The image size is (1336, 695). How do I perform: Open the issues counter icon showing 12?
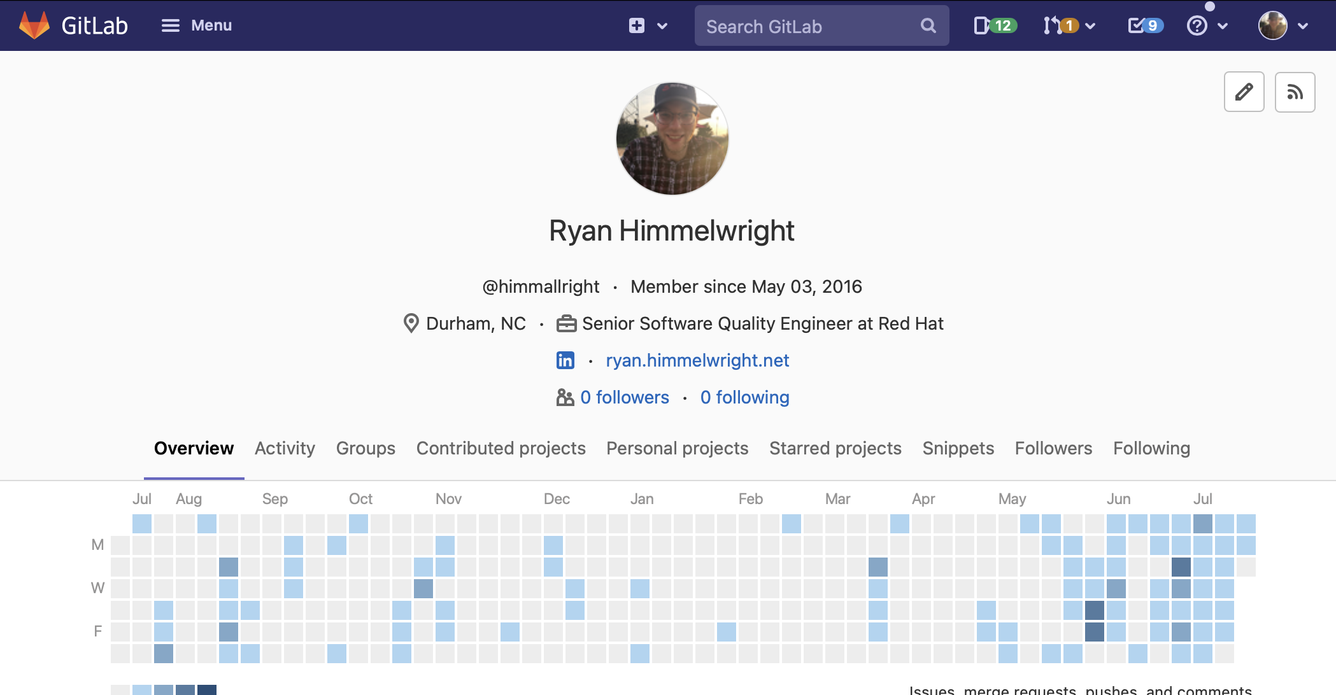click(x=995, y=25)
